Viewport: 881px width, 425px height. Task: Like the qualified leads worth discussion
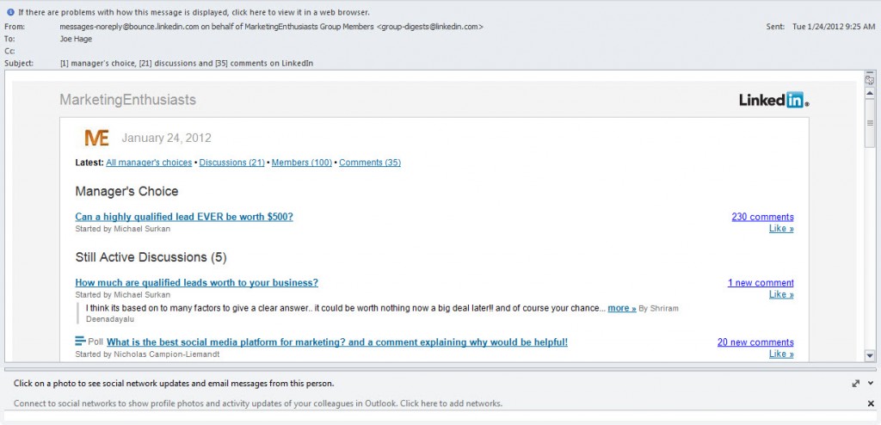click(x=781, y=294)
